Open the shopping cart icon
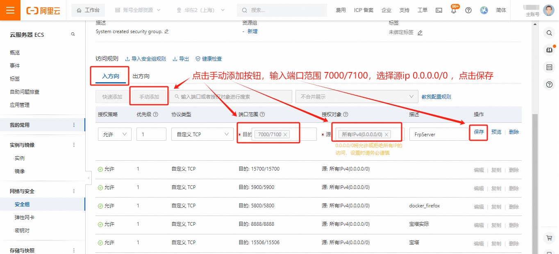559x254 pixels. [549, 238]
